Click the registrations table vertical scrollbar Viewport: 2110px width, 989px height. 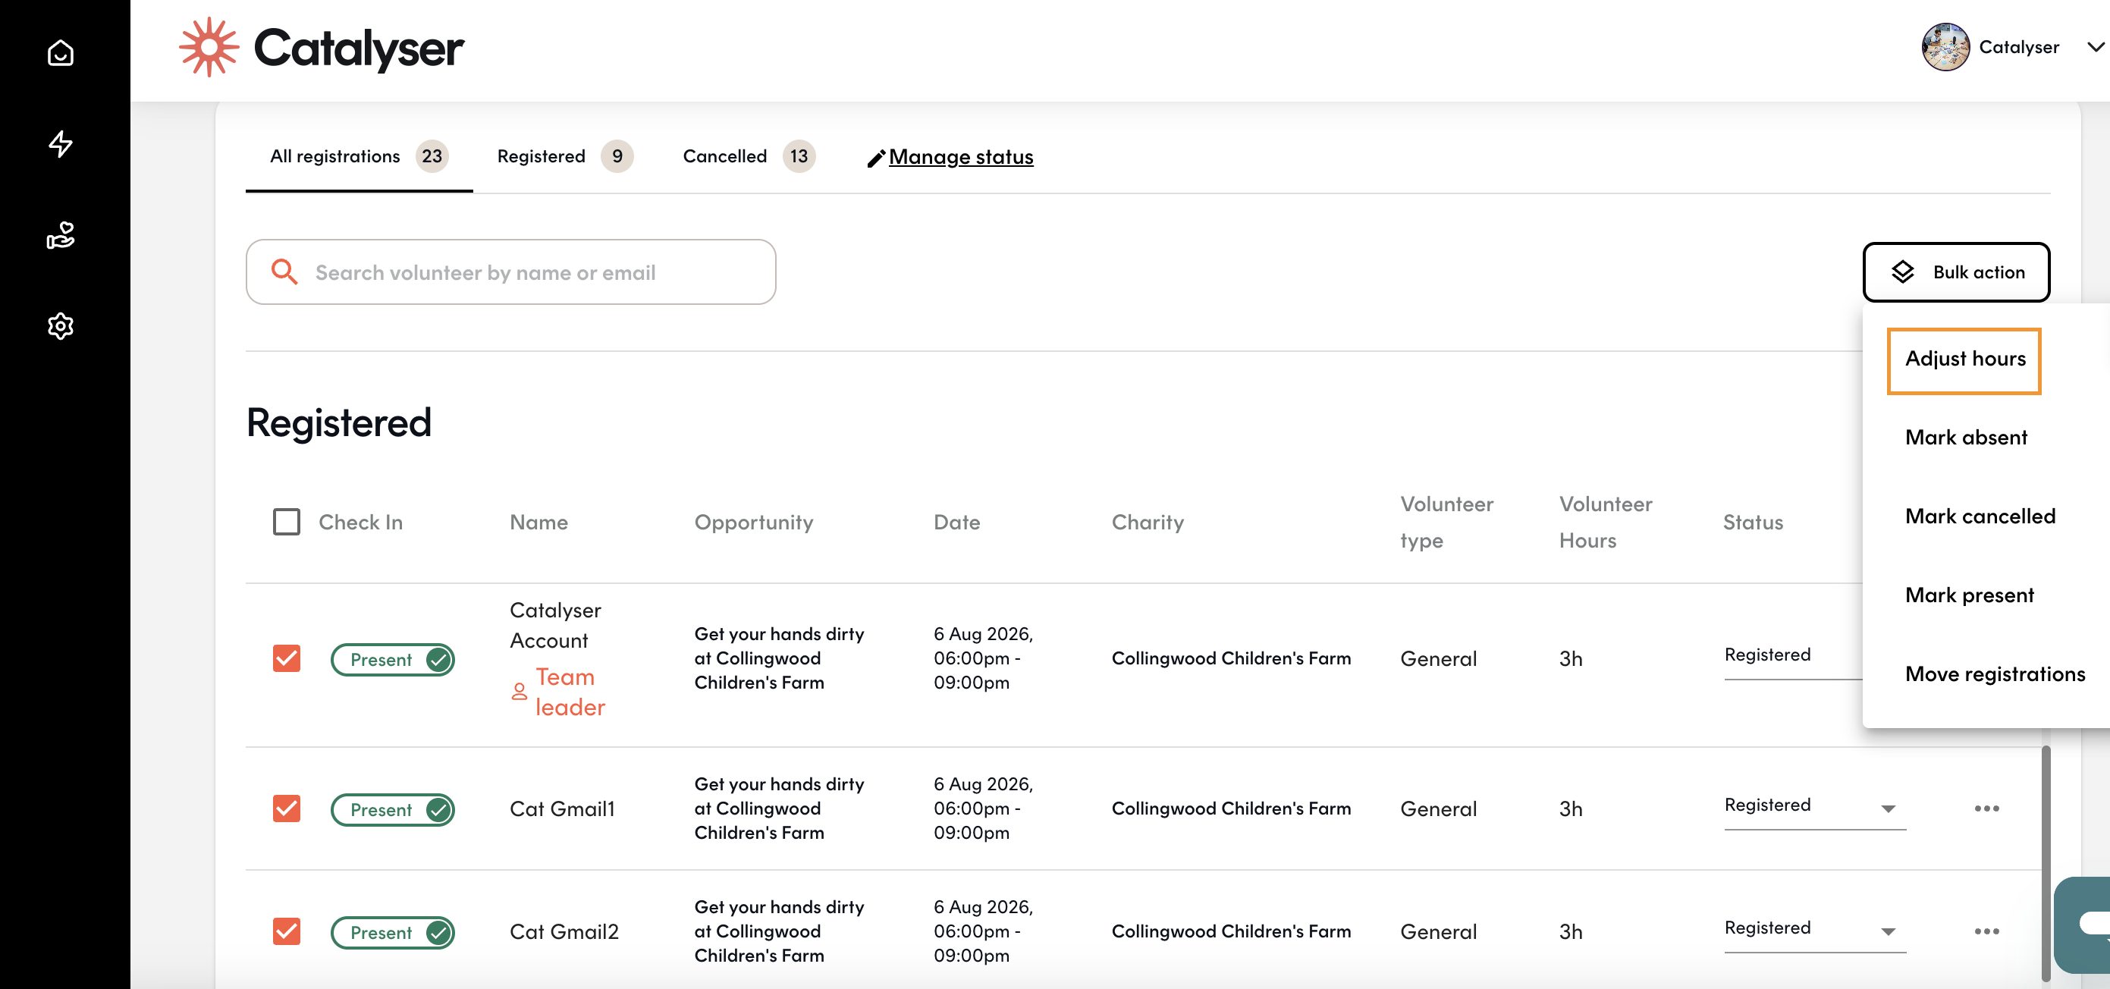tap(2046, 864)
